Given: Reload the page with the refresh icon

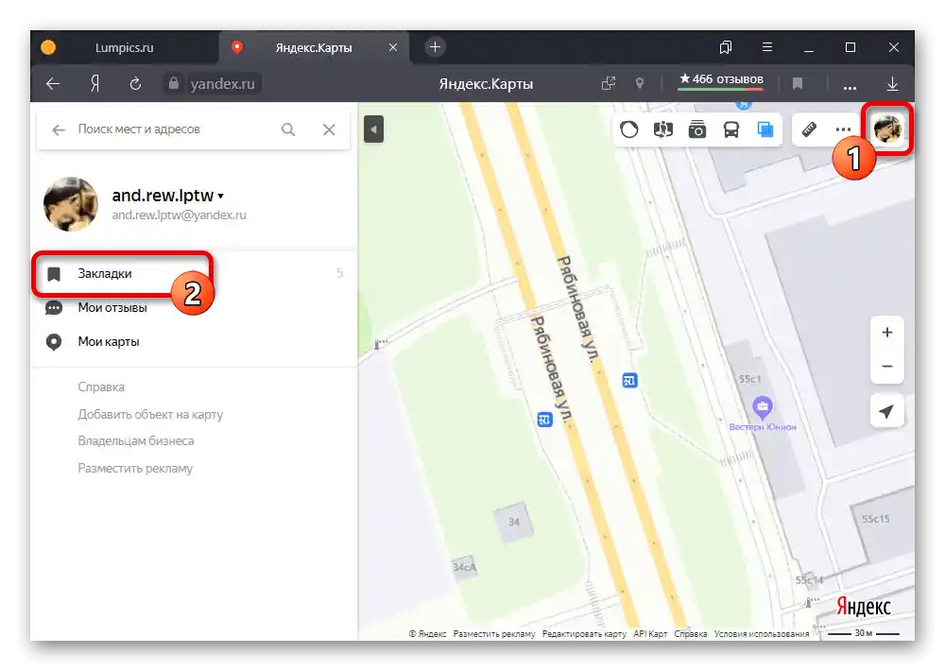Looking at the screenshot, I should pyautogui.click(x=135, y=84).
